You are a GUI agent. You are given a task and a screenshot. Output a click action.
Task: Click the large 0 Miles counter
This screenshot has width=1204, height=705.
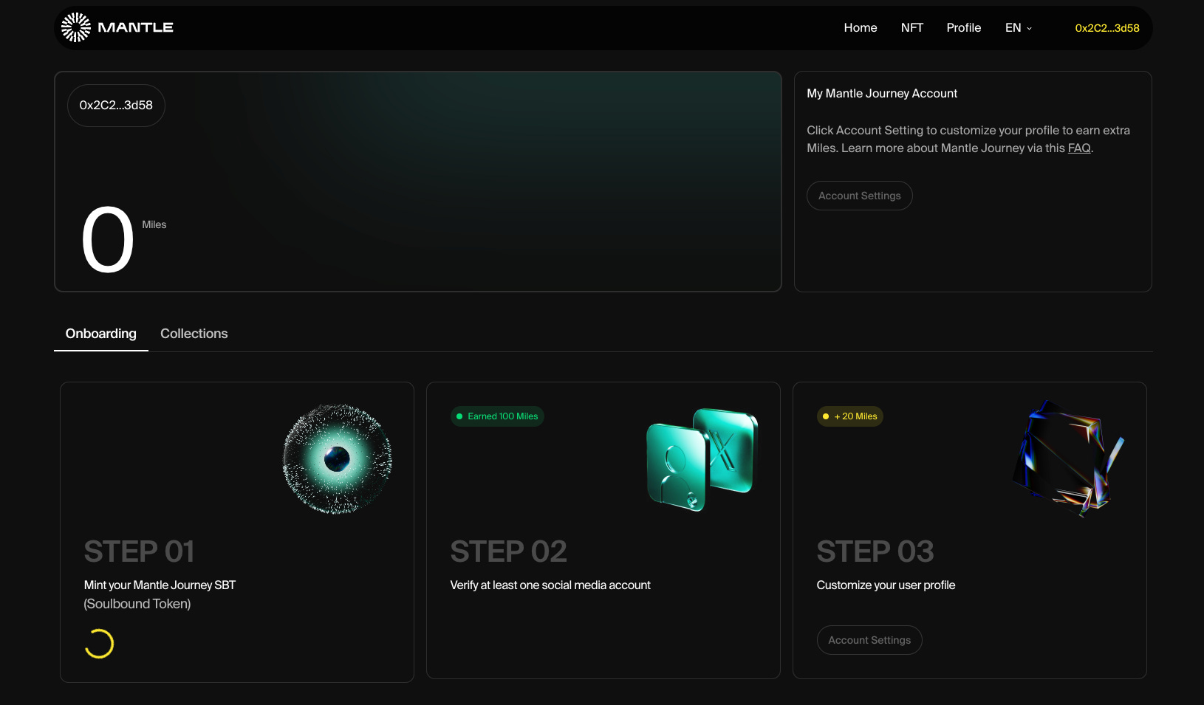point(108,240)
